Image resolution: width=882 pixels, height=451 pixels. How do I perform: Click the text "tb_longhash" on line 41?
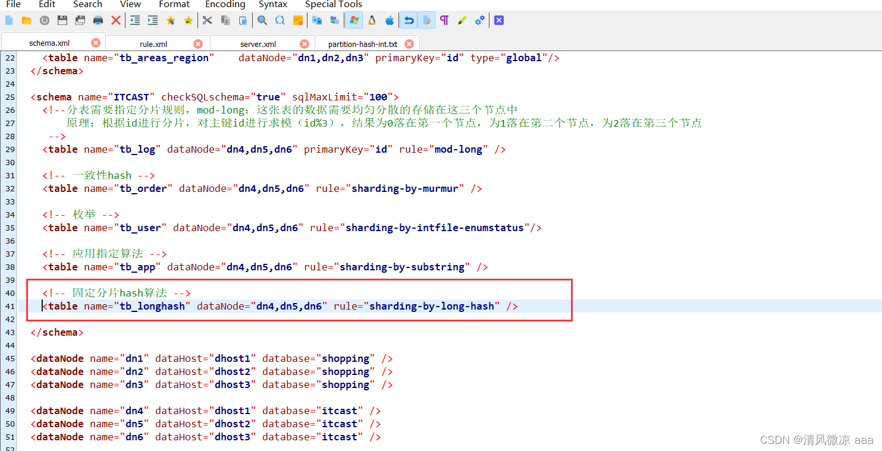tap(152, 306)
